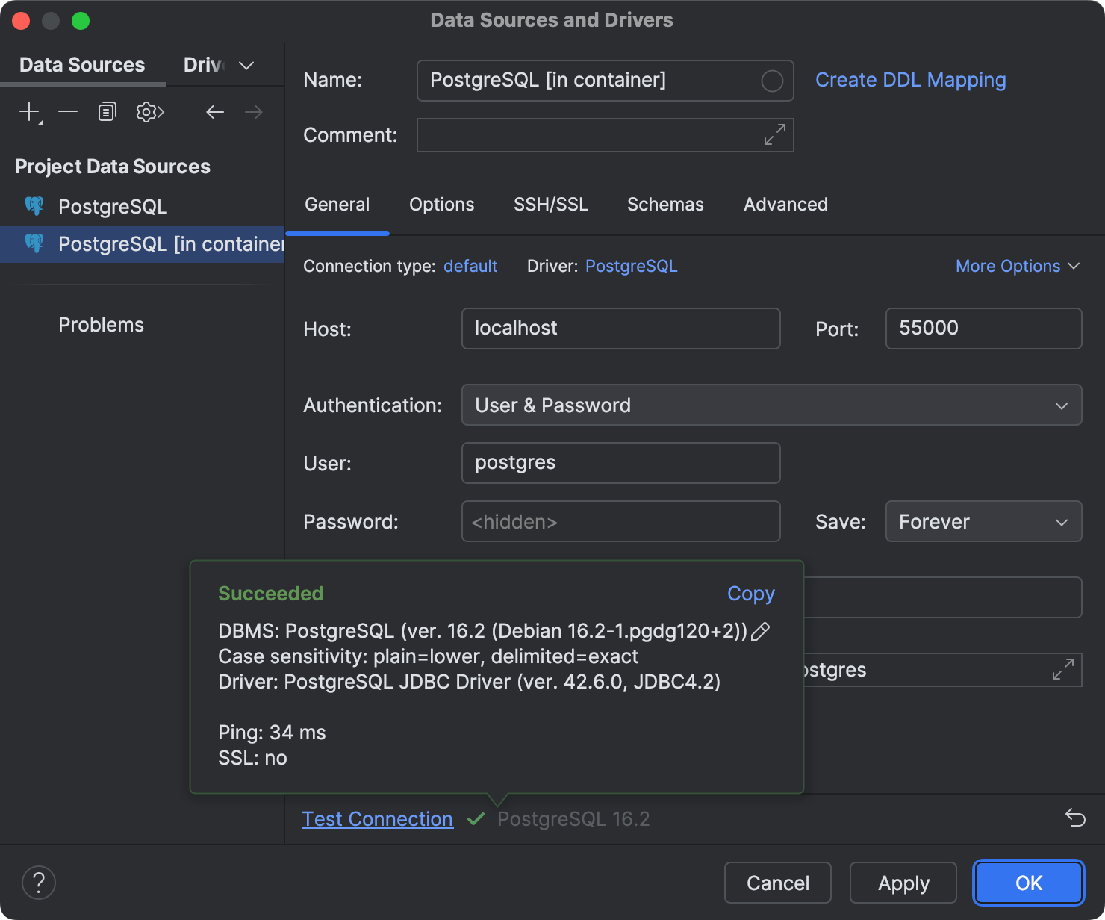Click inside the Host field containing localhost

point(620,329)
